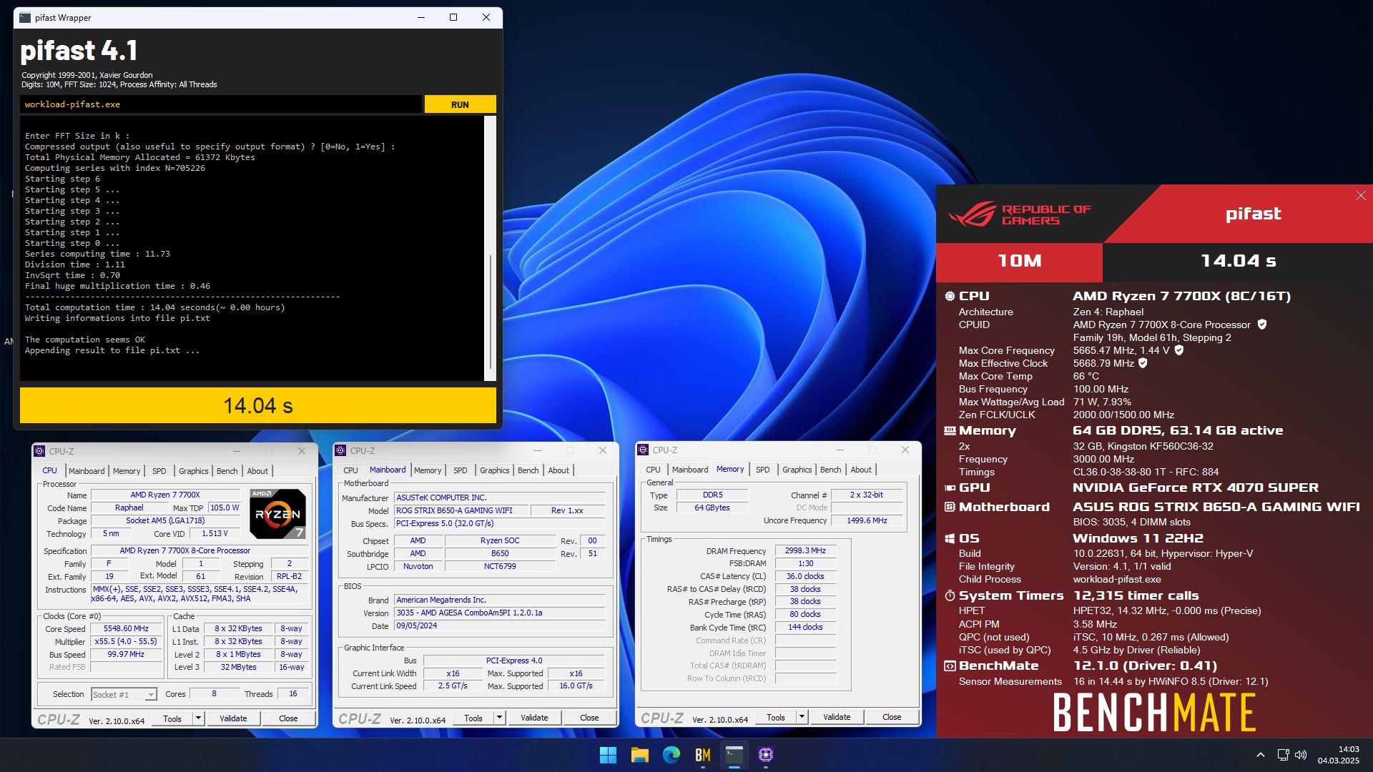Click the OS Windows icon in BenchMate
This screenshot has height=772, width=1373.
click(950, 538)
